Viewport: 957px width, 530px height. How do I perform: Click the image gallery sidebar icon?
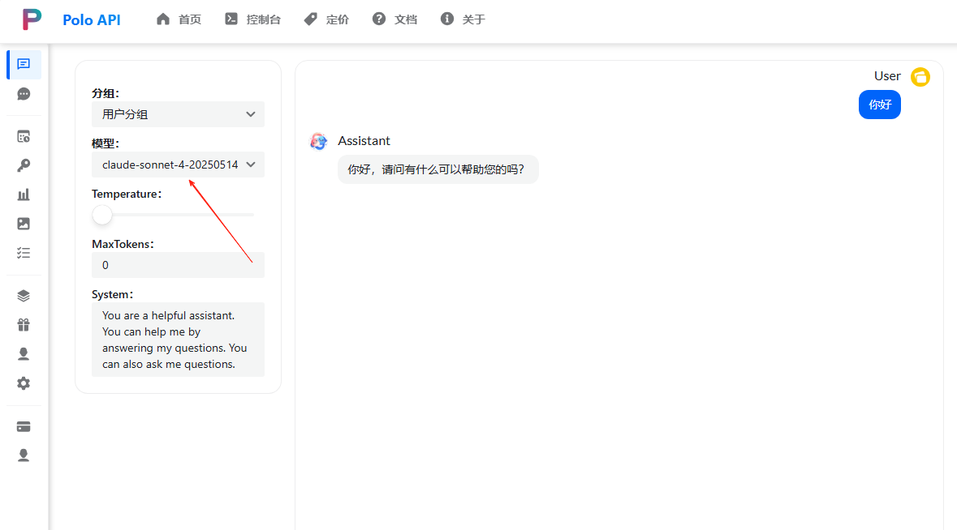pos(24,224)
